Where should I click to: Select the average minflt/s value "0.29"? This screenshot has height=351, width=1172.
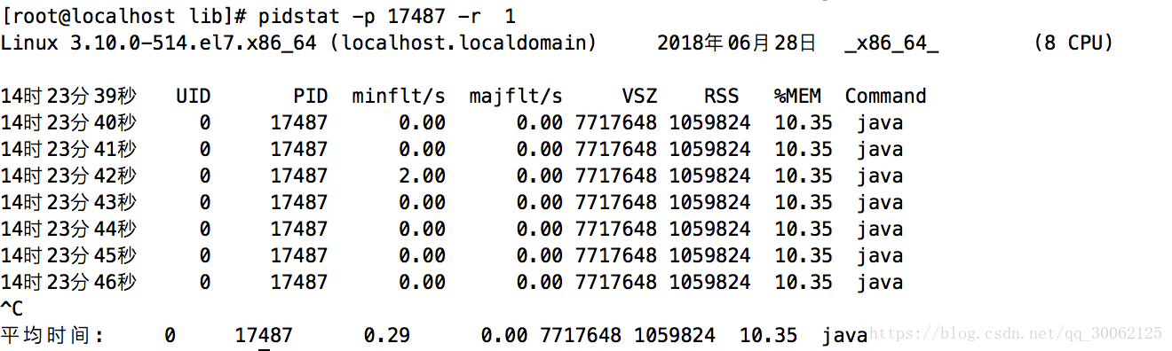coord(387,335)
